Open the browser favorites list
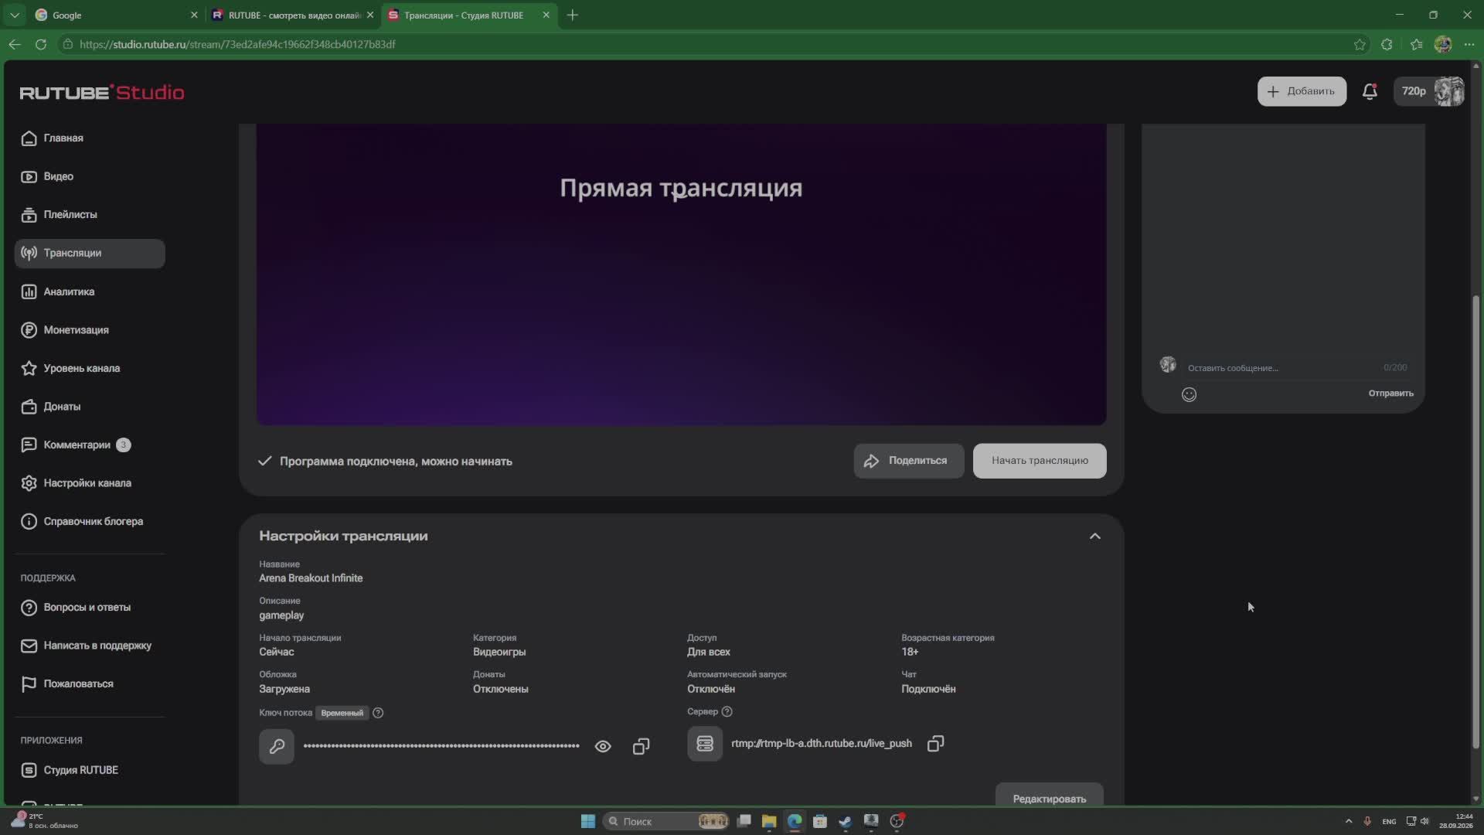 pos(1416,44)
